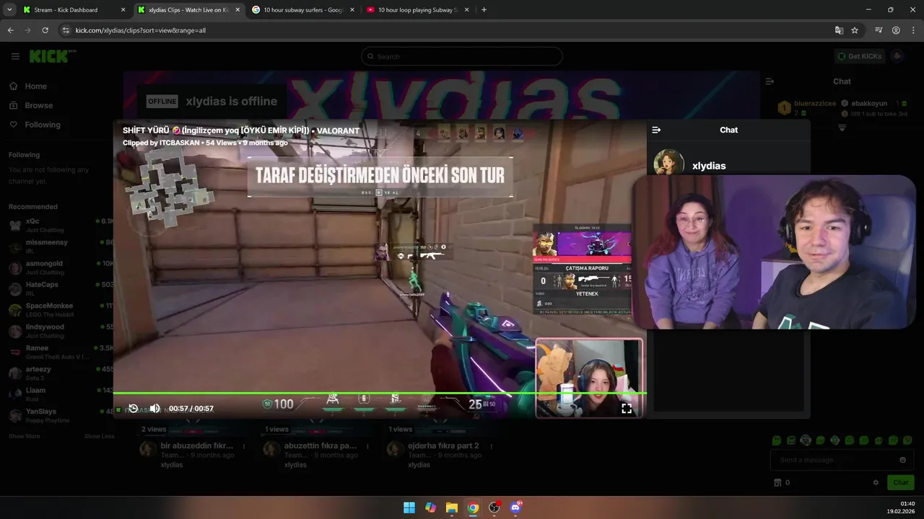Bookmark this page with star icon
This screenshot has width=924, height=519.
tap(855, 30)
